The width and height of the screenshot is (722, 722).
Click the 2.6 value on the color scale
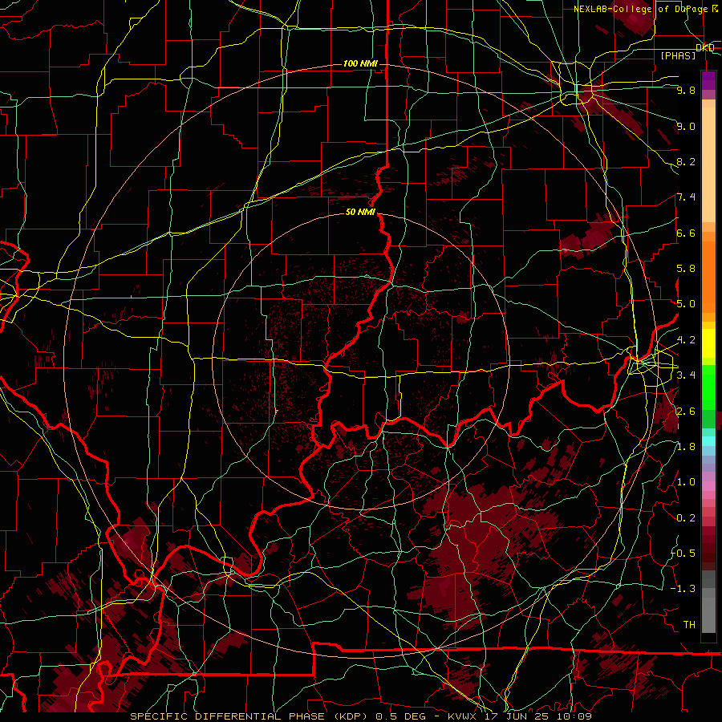coord(686,411)
